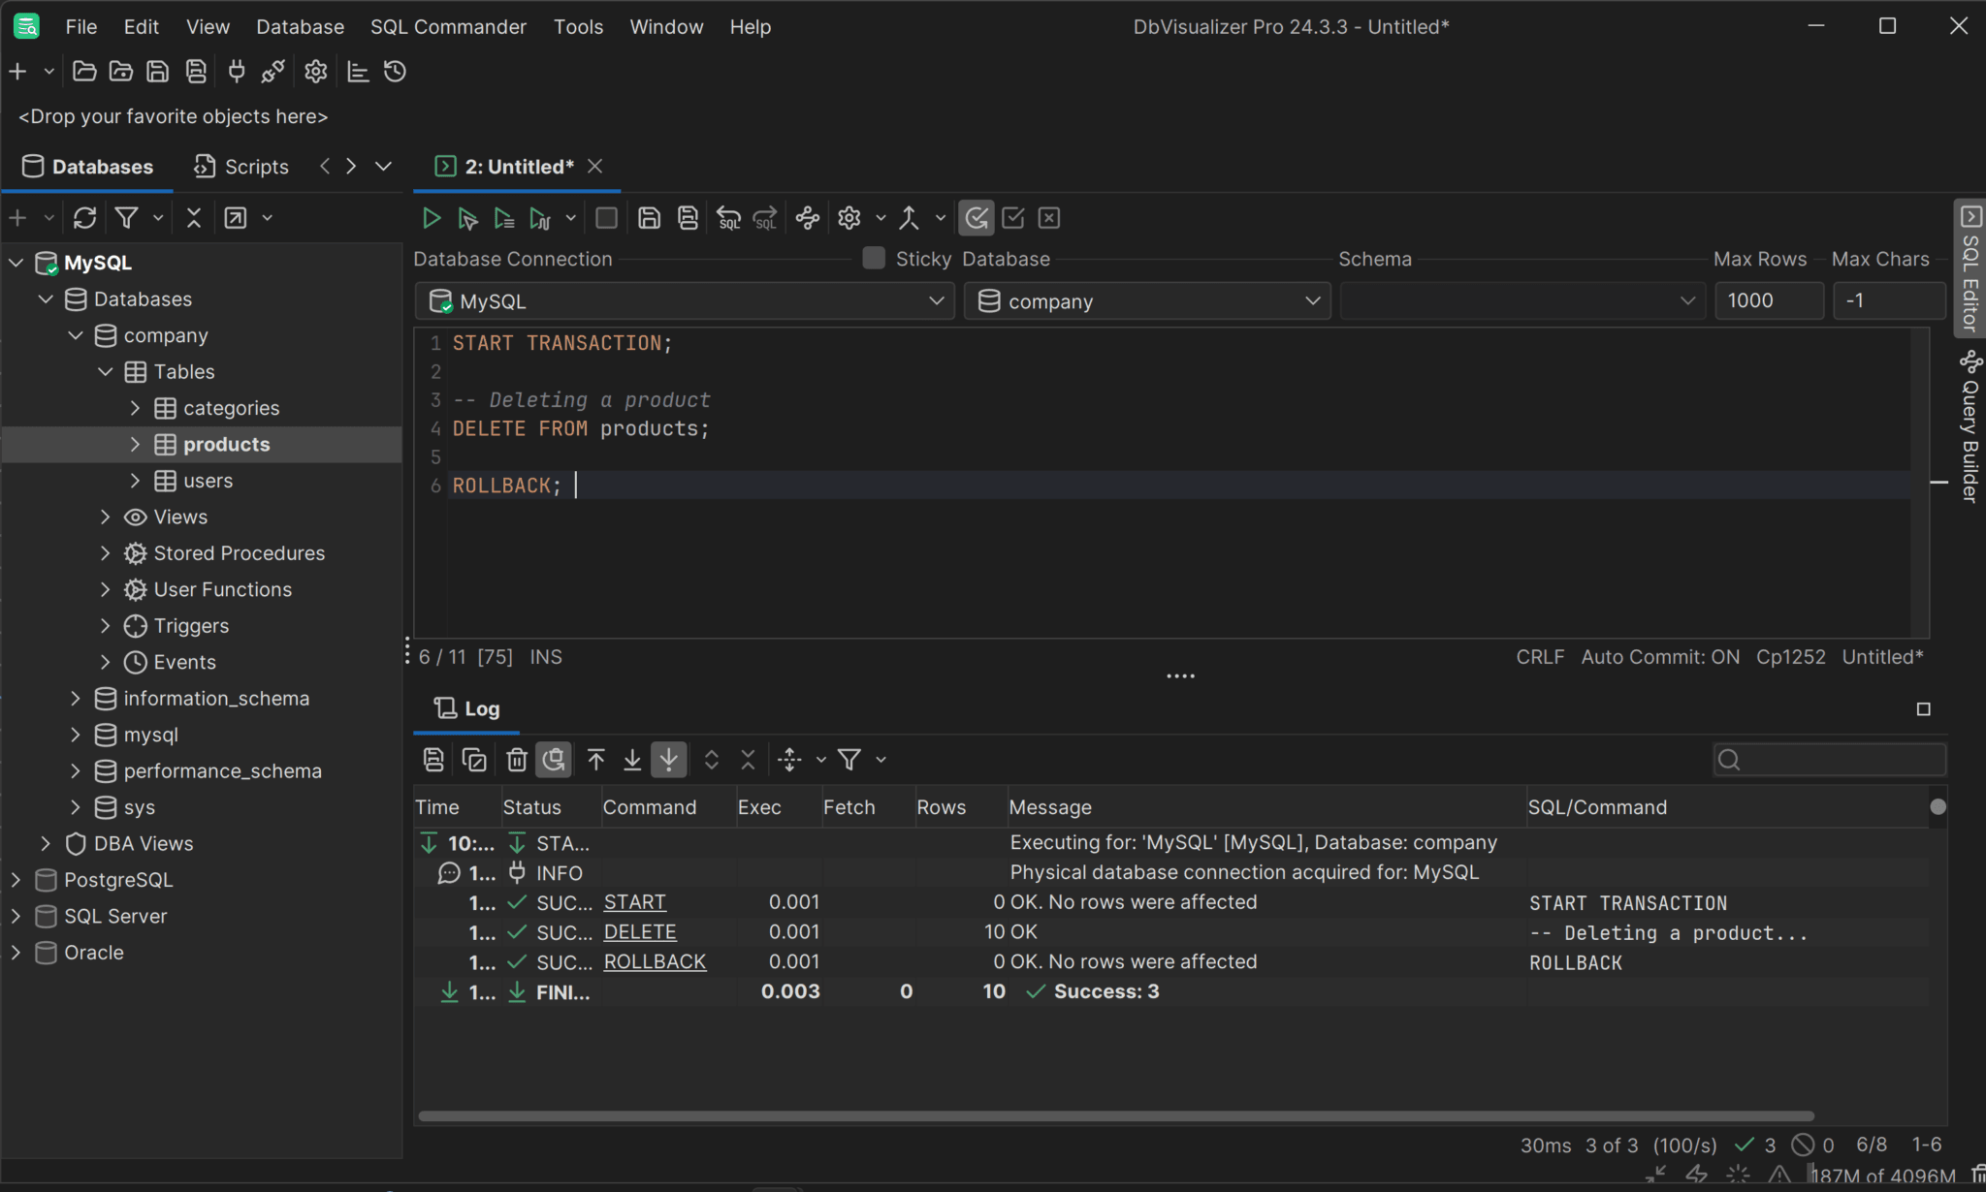Toggle the Sticky Database checkbox
1986x1192 pixels.
pos(873,258)
